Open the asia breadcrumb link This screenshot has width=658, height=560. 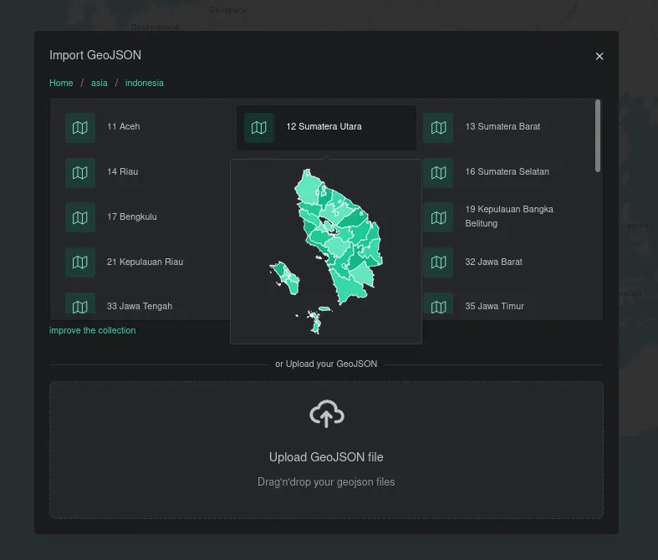point(99,83)
